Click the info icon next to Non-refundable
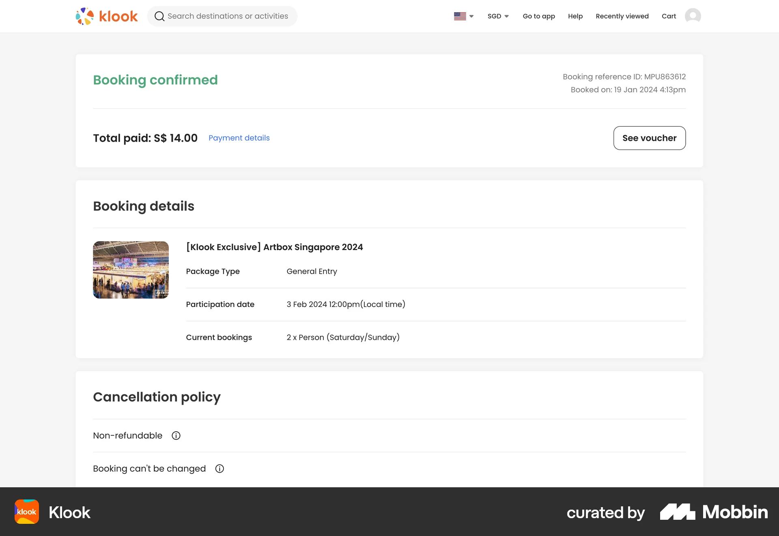The height and width of the screenshot is (536, 779). point(176,435)
